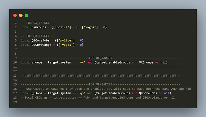Click the green maximize window dot
Viewport: 206px width, 117px height.
(x=27, y=15)
